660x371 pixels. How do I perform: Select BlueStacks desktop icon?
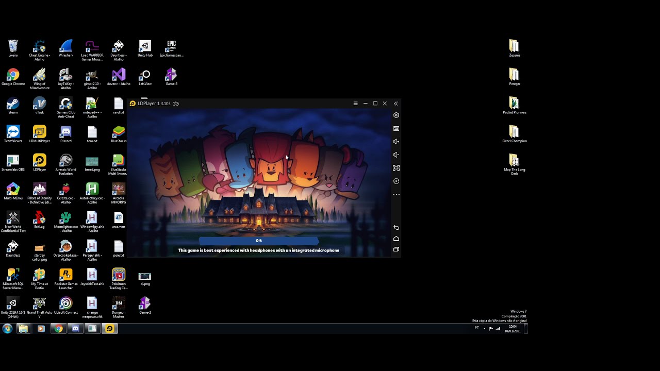point(119,134)
